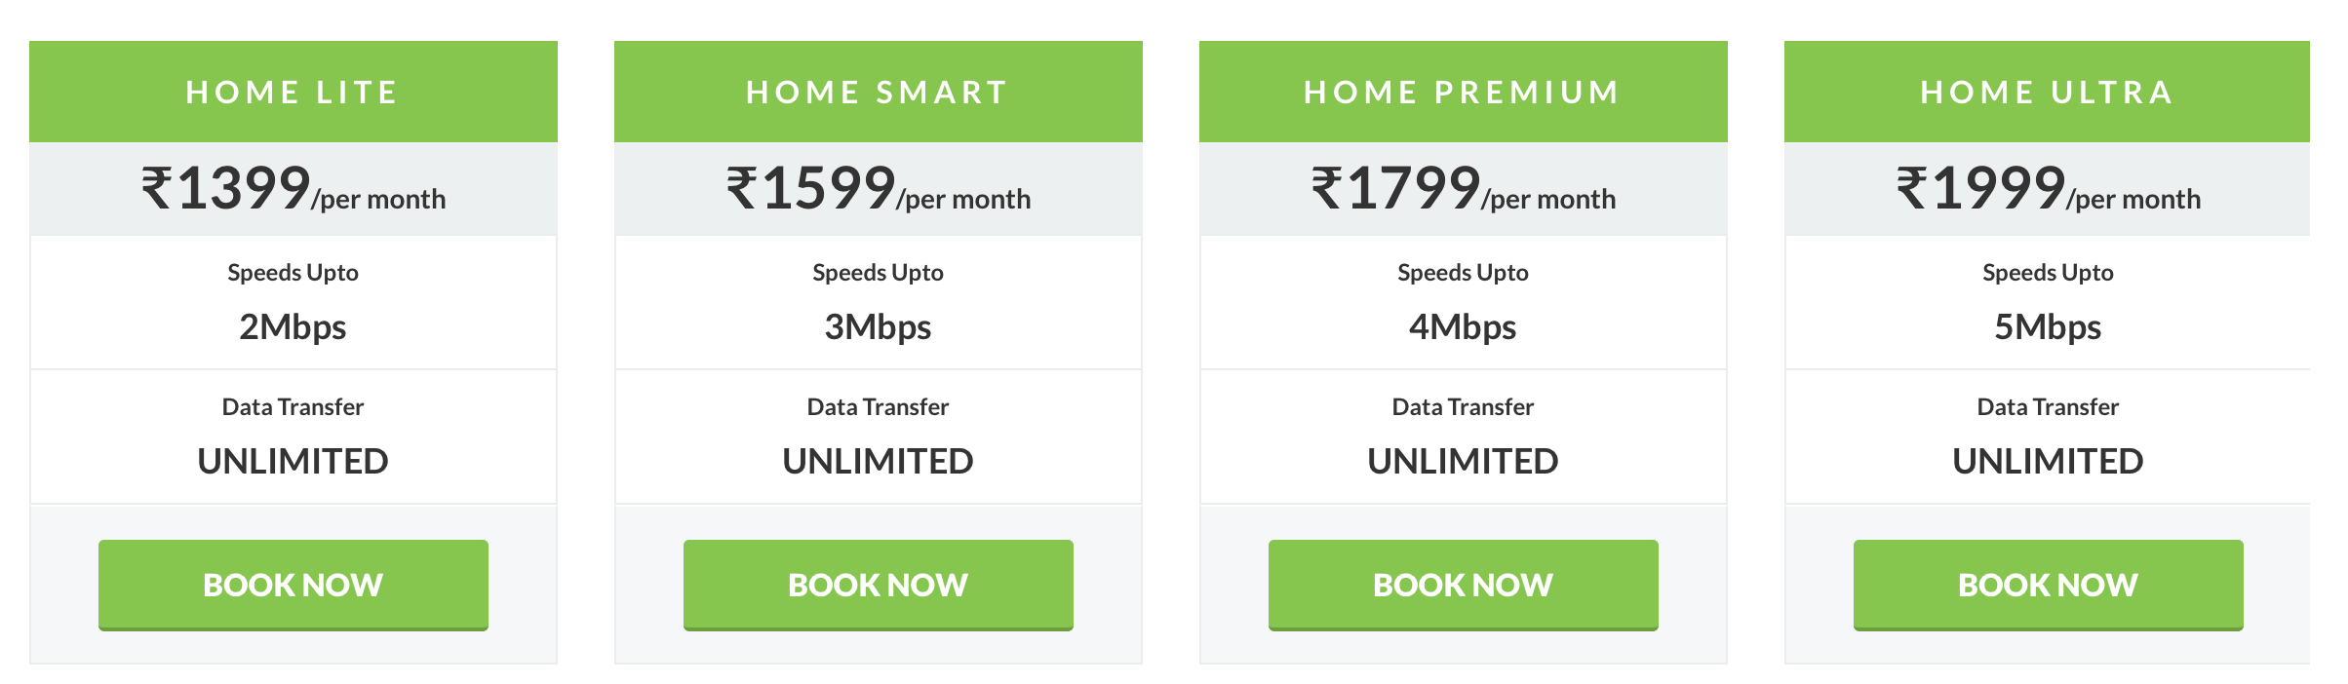Click the ₹1599 per month price
The image size is (2348, 684).
pos(879,188)
